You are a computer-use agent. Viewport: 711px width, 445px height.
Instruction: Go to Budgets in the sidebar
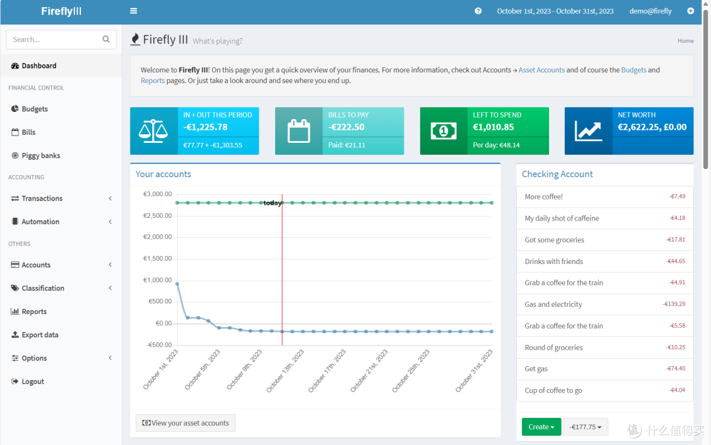(34, 109)
